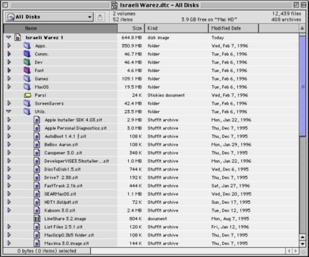This screenshot has width=309, height=257.
Task: Open the All Disks popup menu
Action: tap(49, 17)
